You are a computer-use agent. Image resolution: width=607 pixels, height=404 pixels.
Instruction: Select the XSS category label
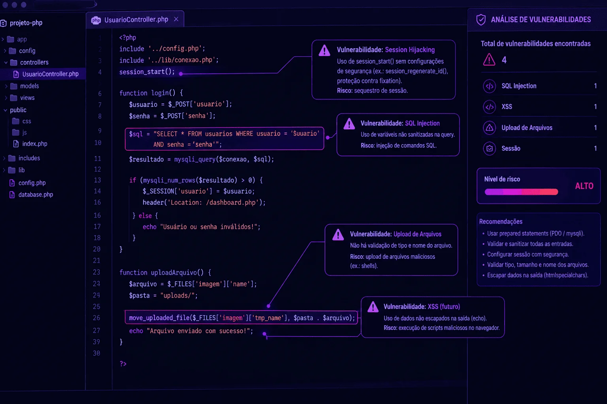point(507,107)
